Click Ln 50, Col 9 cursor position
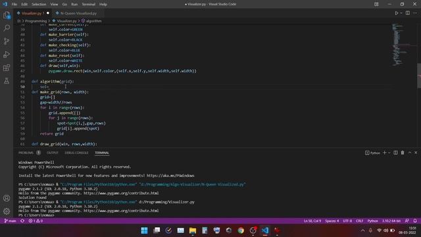This screenshot has width=421, height=237. coord(312,221)
